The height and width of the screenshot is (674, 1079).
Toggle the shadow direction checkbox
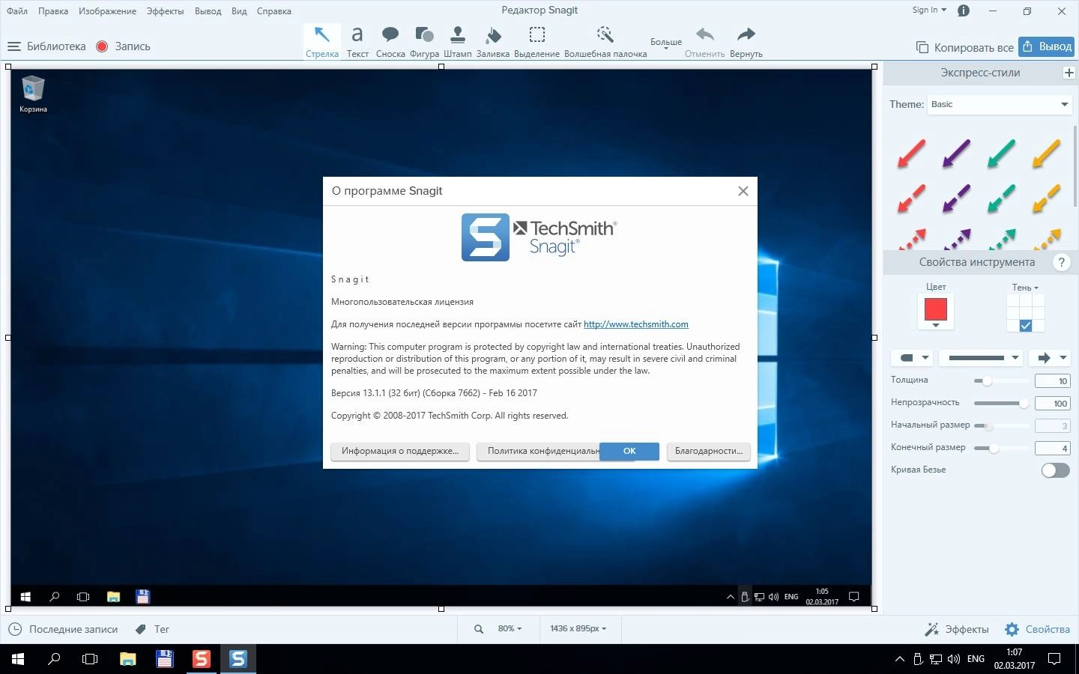1026,326
